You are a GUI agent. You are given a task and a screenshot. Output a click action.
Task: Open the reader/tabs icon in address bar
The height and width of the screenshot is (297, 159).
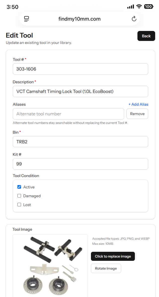coord(26,19)
